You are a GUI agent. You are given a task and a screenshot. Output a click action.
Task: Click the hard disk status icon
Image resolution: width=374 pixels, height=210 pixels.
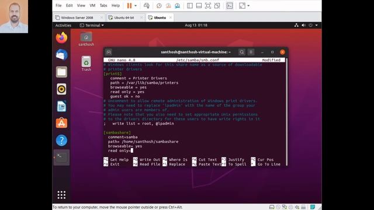click(272, 207)
